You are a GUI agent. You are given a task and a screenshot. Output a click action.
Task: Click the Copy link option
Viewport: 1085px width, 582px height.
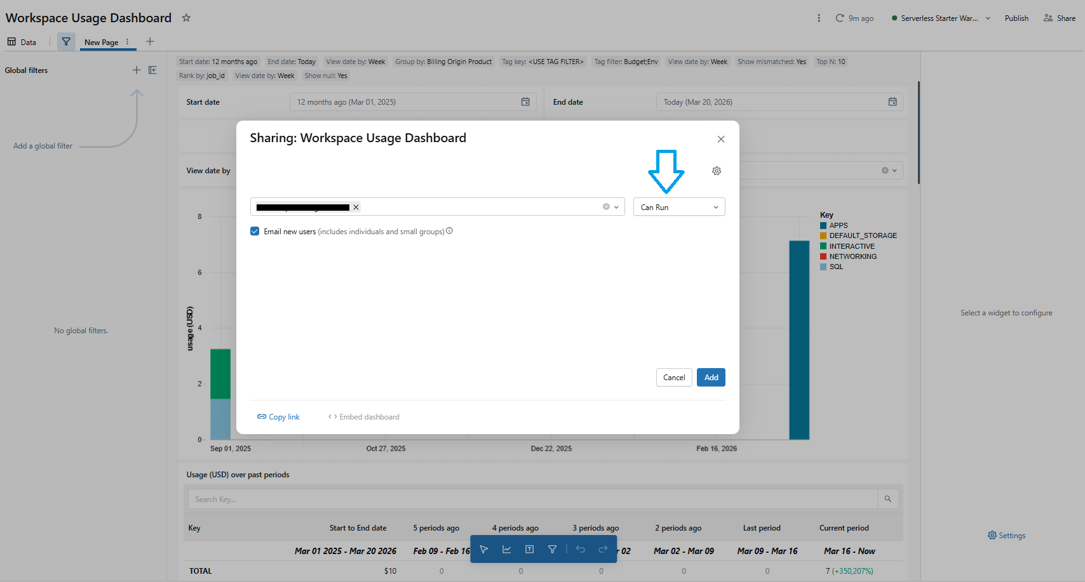(x=278, y=416)
